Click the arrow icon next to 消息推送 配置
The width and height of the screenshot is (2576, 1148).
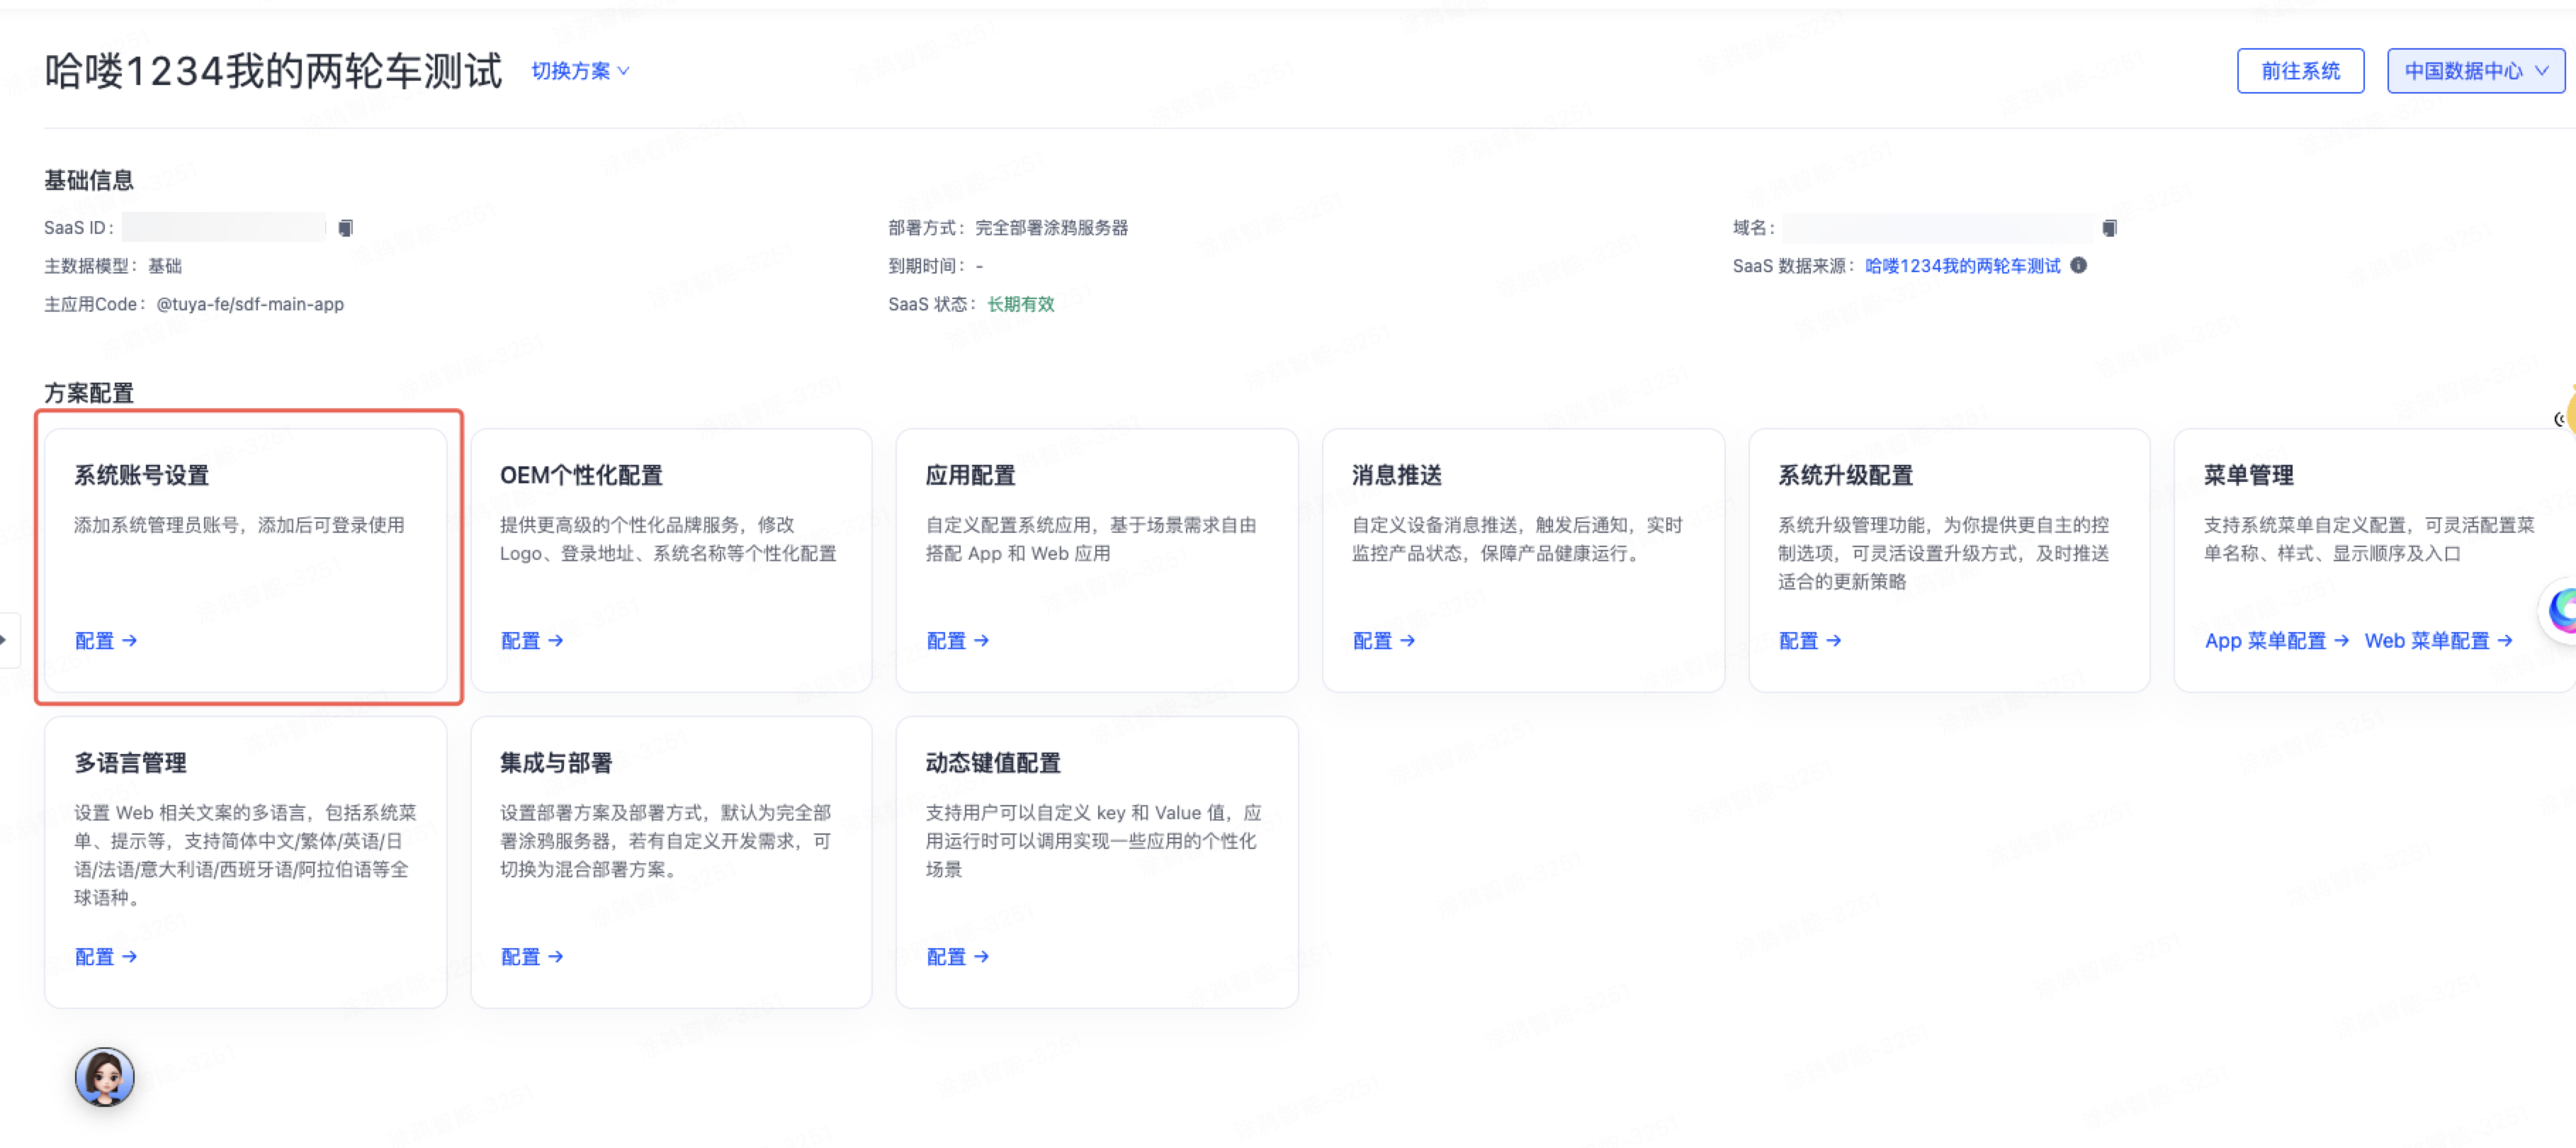pos(1408,641)
